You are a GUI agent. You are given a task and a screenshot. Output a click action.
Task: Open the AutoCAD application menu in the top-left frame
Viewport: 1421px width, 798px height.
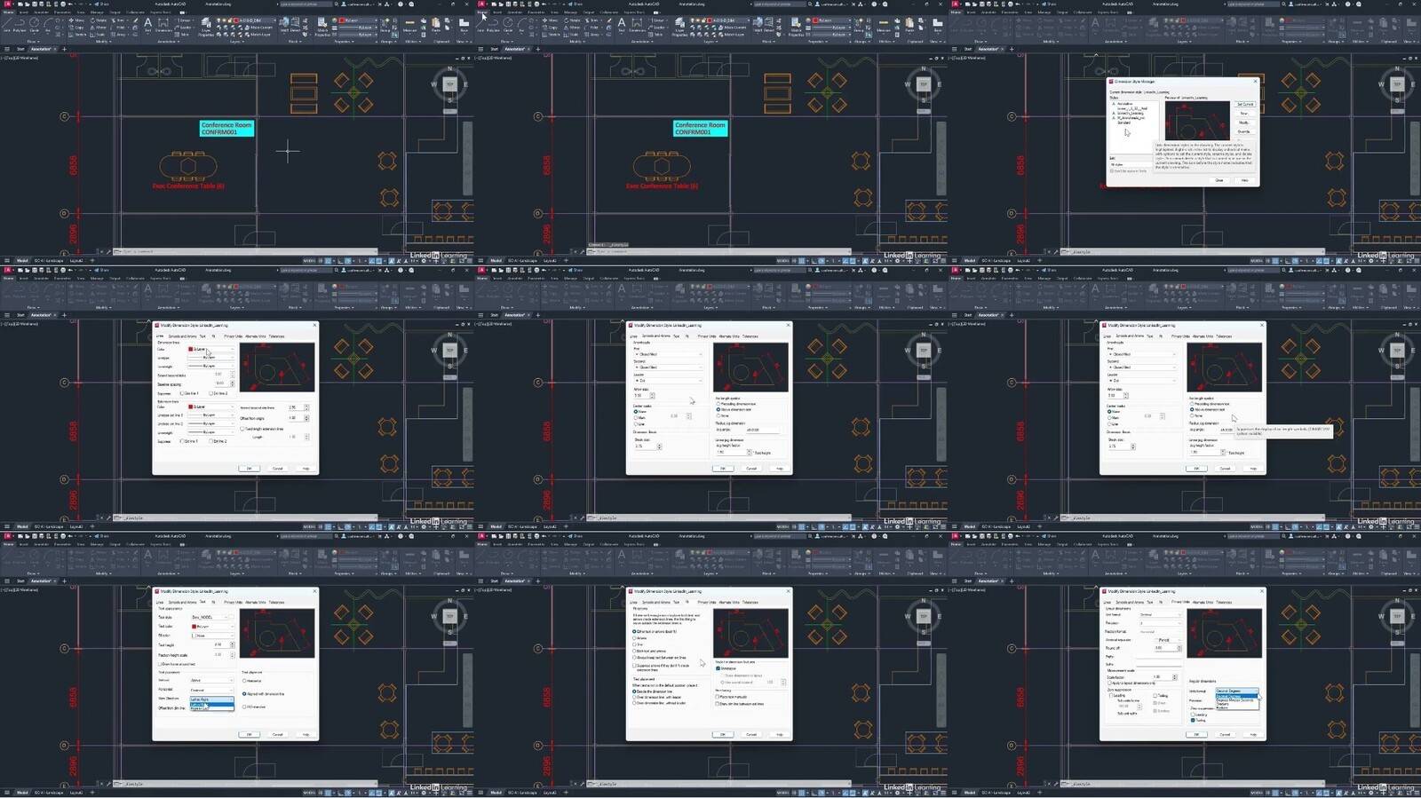click(7, 4)
